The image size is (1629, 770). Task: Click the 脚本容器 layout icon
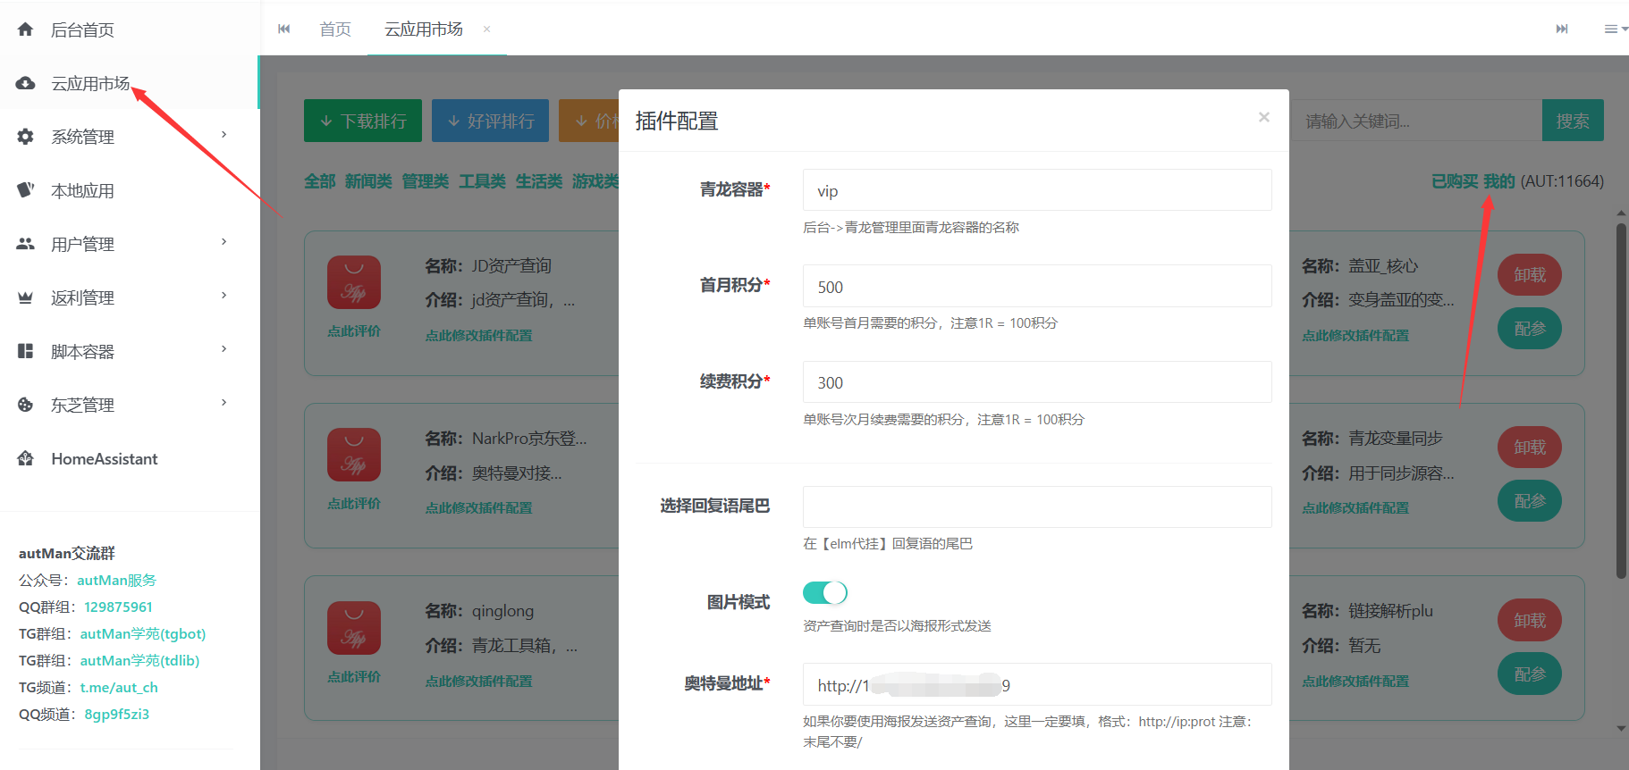coord(25,351)
